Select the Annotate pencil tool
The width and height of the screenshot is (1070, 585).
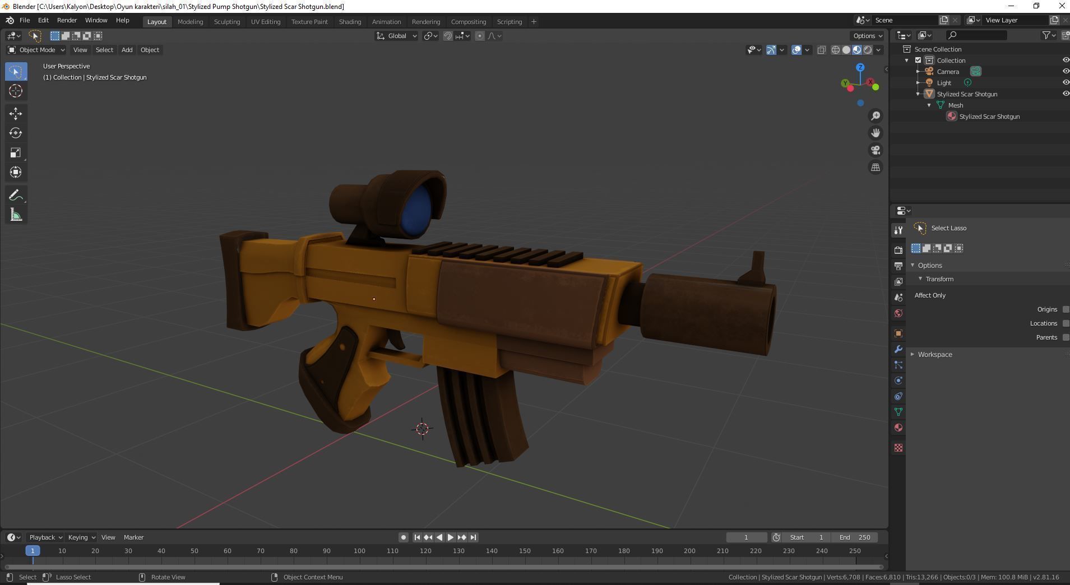(x=16, y=196)
